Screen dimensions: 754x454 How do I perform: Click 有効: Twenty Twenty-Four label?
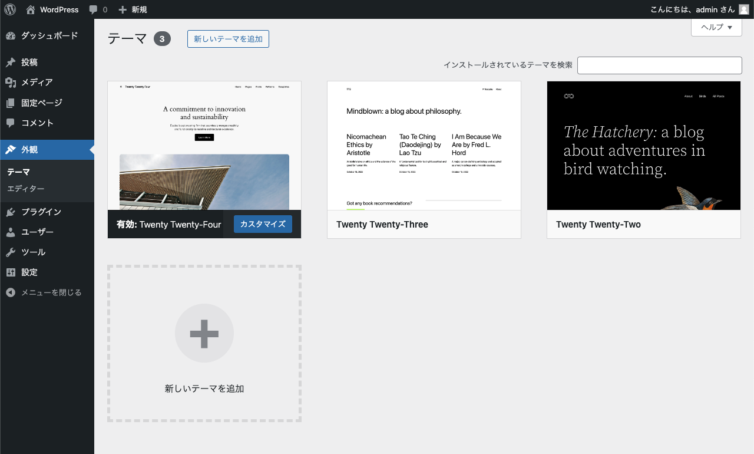coord(169,225)
